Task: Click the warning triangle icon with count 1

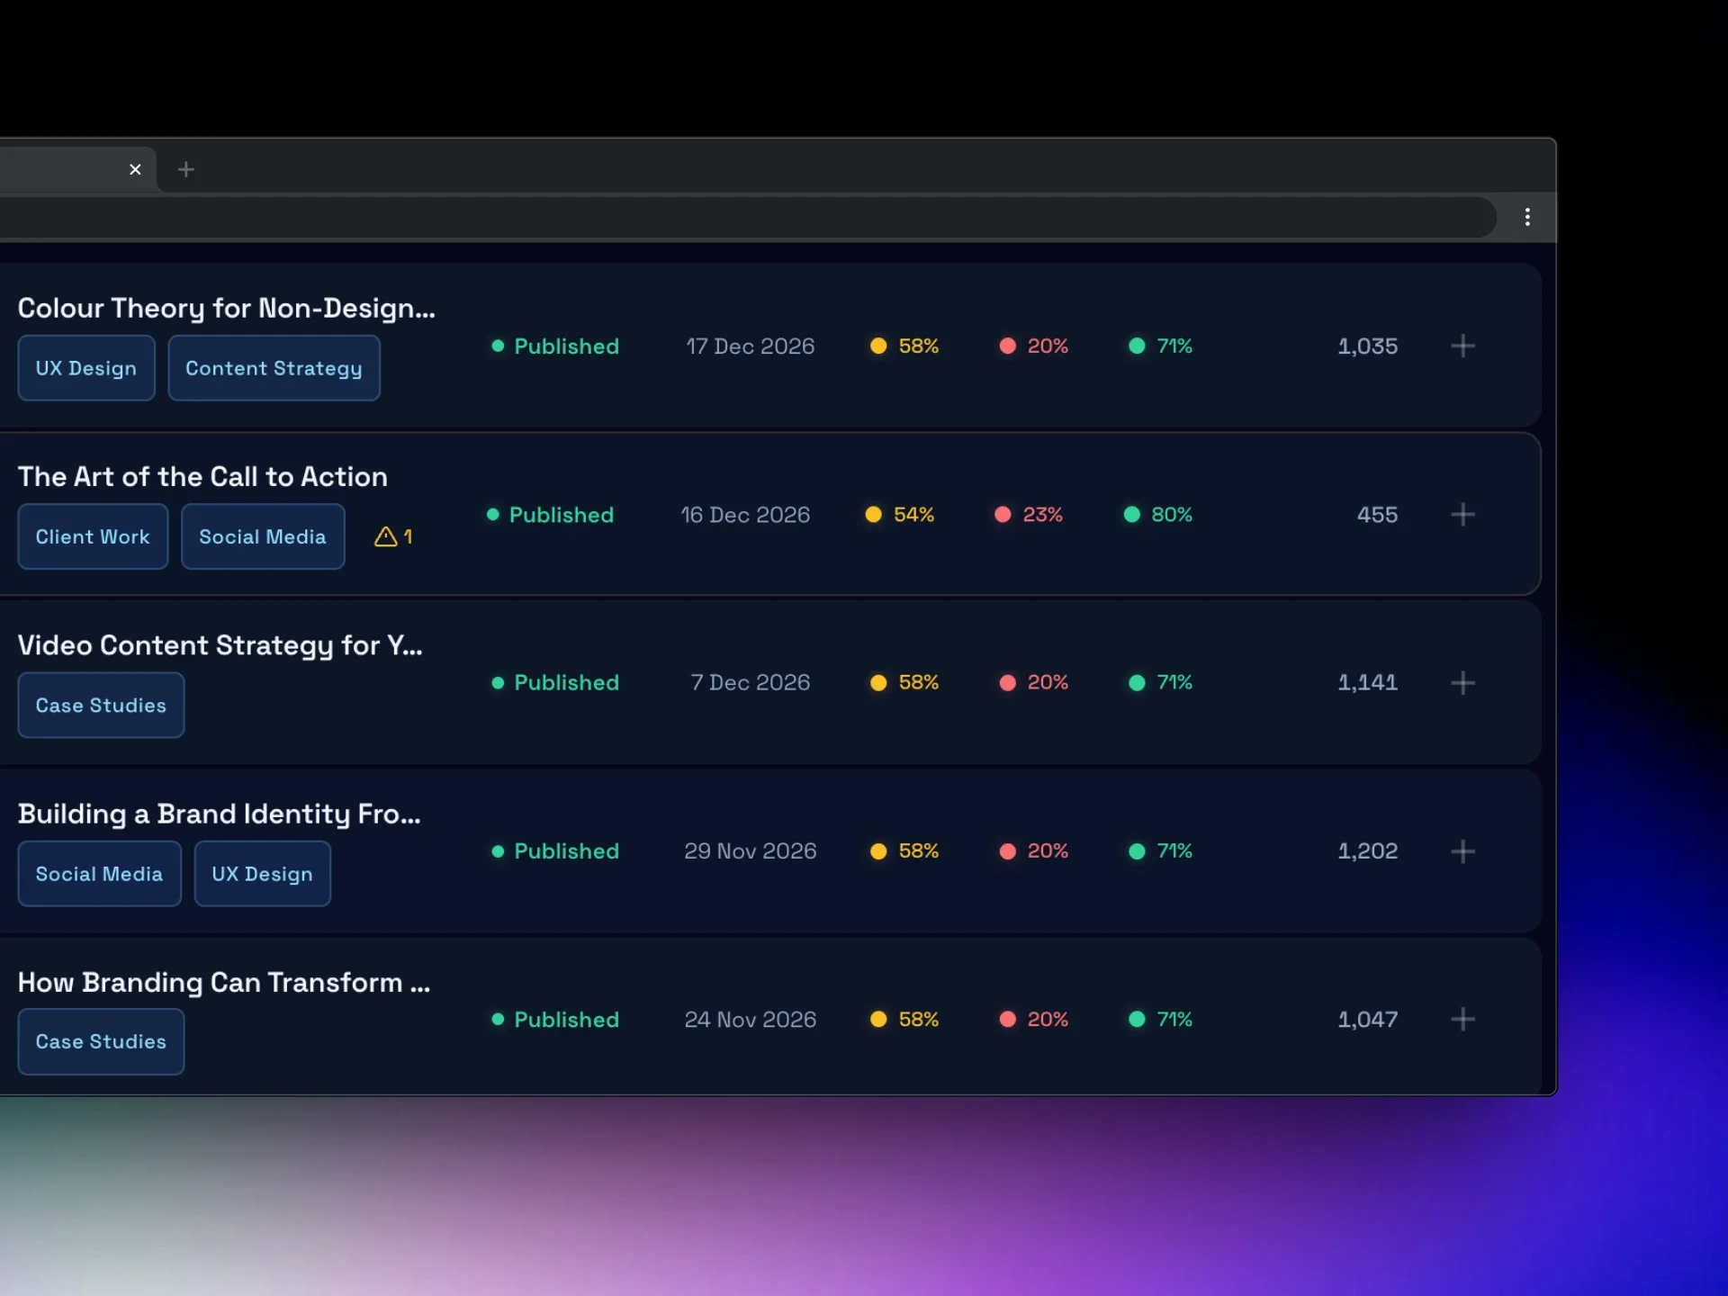Action: pyautogui.click(x=386, y=536)
